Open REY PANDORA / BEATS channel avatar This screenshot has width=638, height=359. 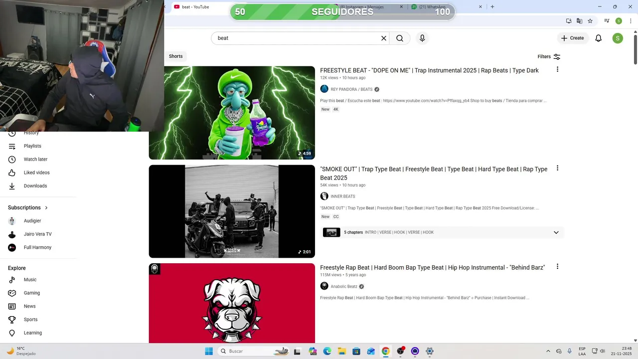[x=324, y=89]
